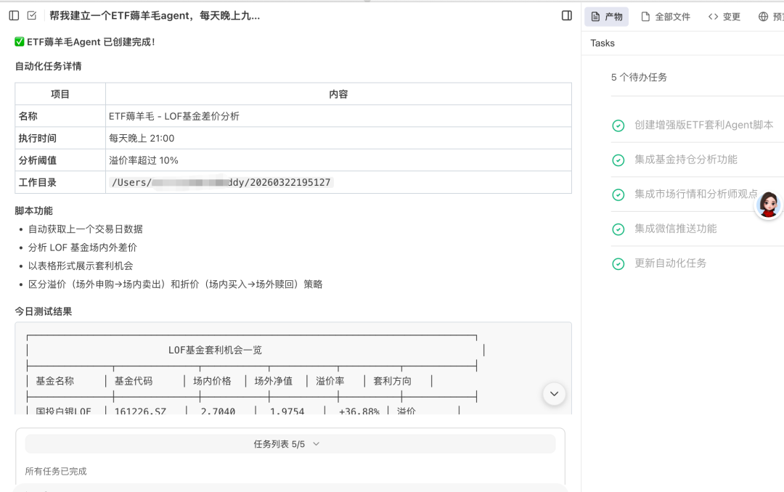Click the working directory path text
Viewport: 784px width, 492px height.
tap(221, 182)
